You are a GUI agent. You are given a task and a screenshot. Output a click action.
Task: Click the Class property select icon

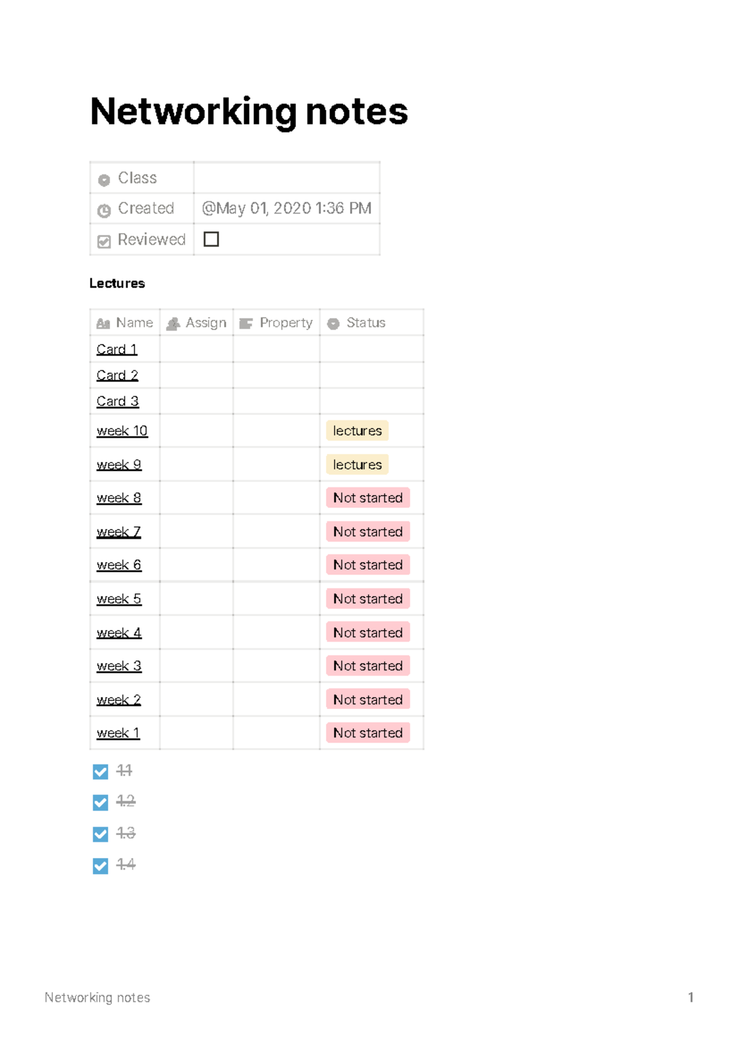tap(104, 180)
